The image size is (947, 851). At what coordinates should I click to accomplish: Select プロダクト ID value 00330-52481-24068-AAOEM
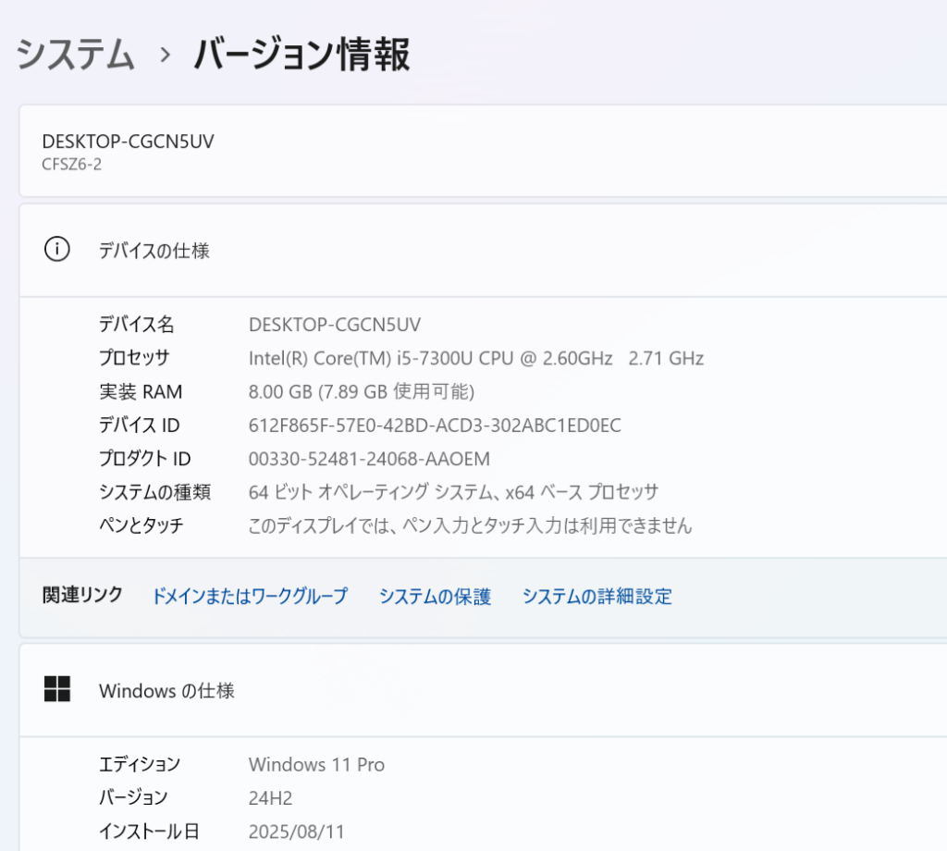click(x=369, y=459)
